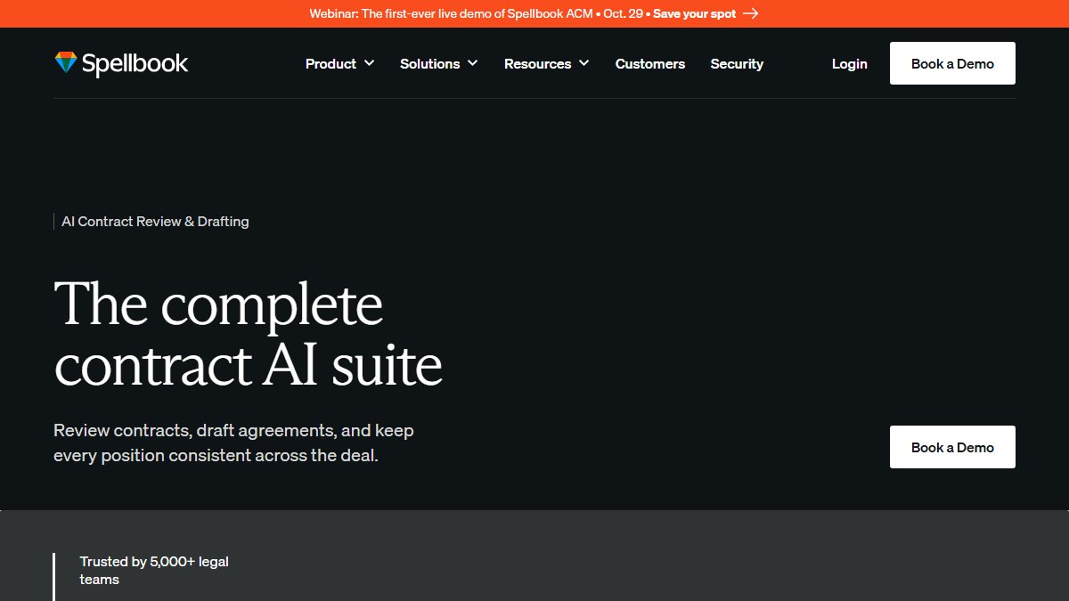Click Book a Demo in the navbar
1069x601 pixels.
952,63
